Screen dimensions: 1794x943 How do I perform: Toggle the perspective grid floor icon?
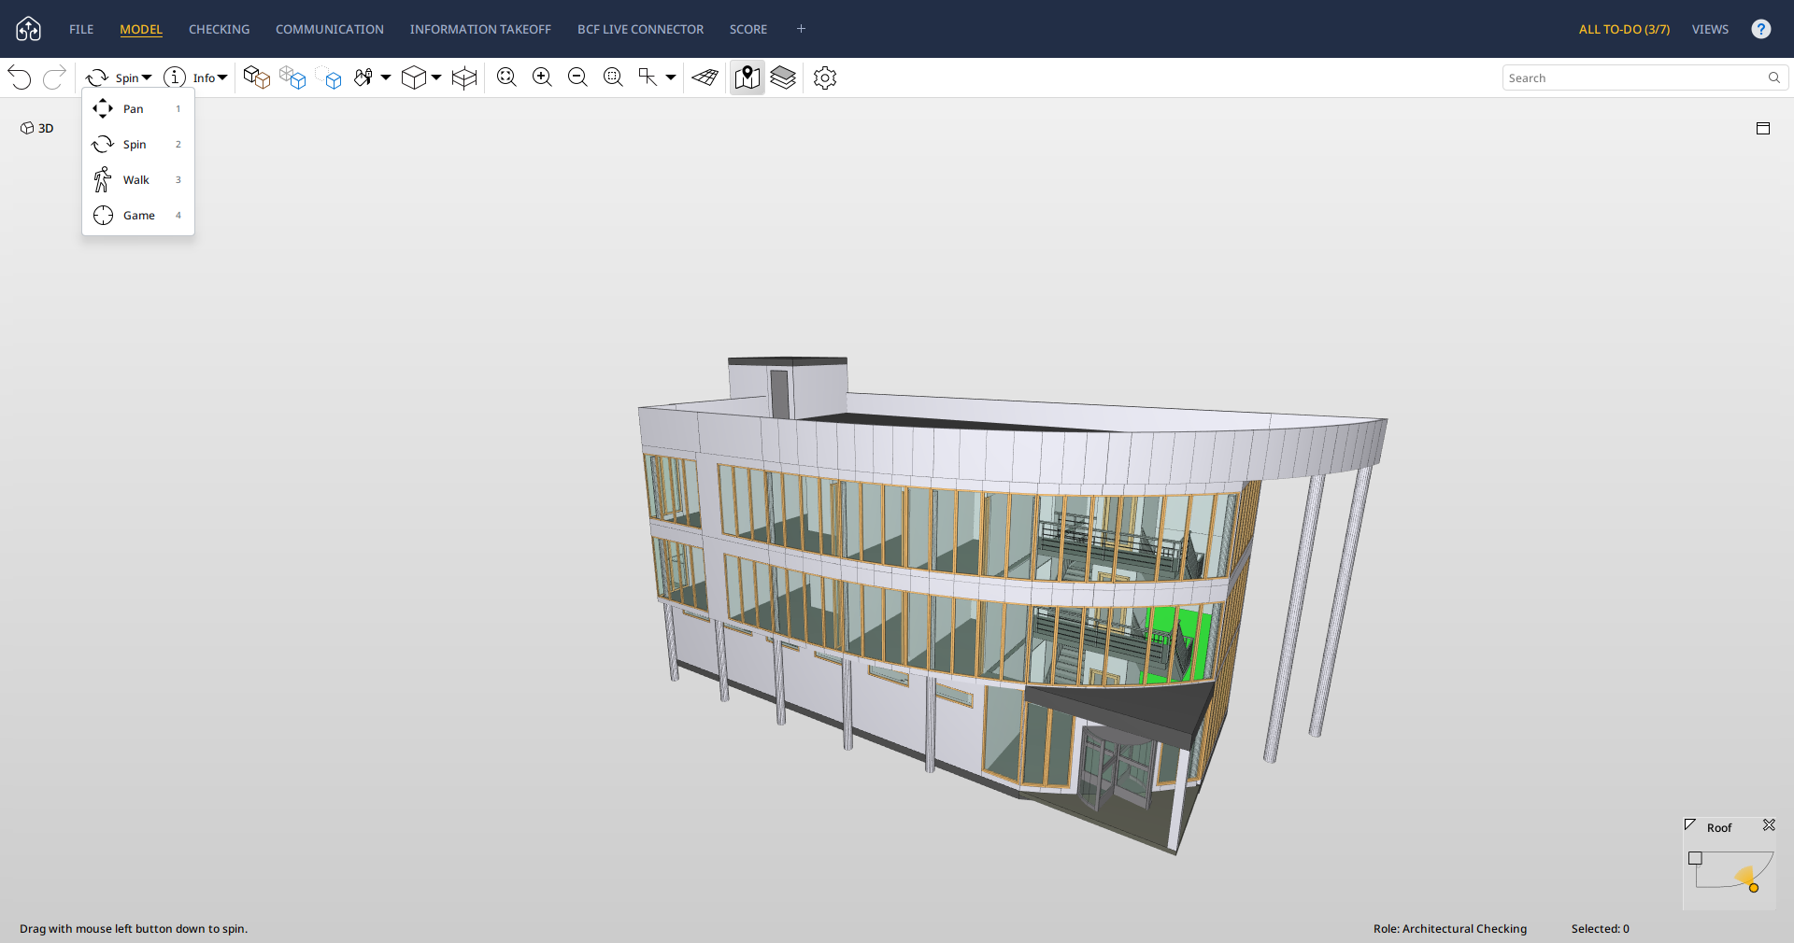705,77
